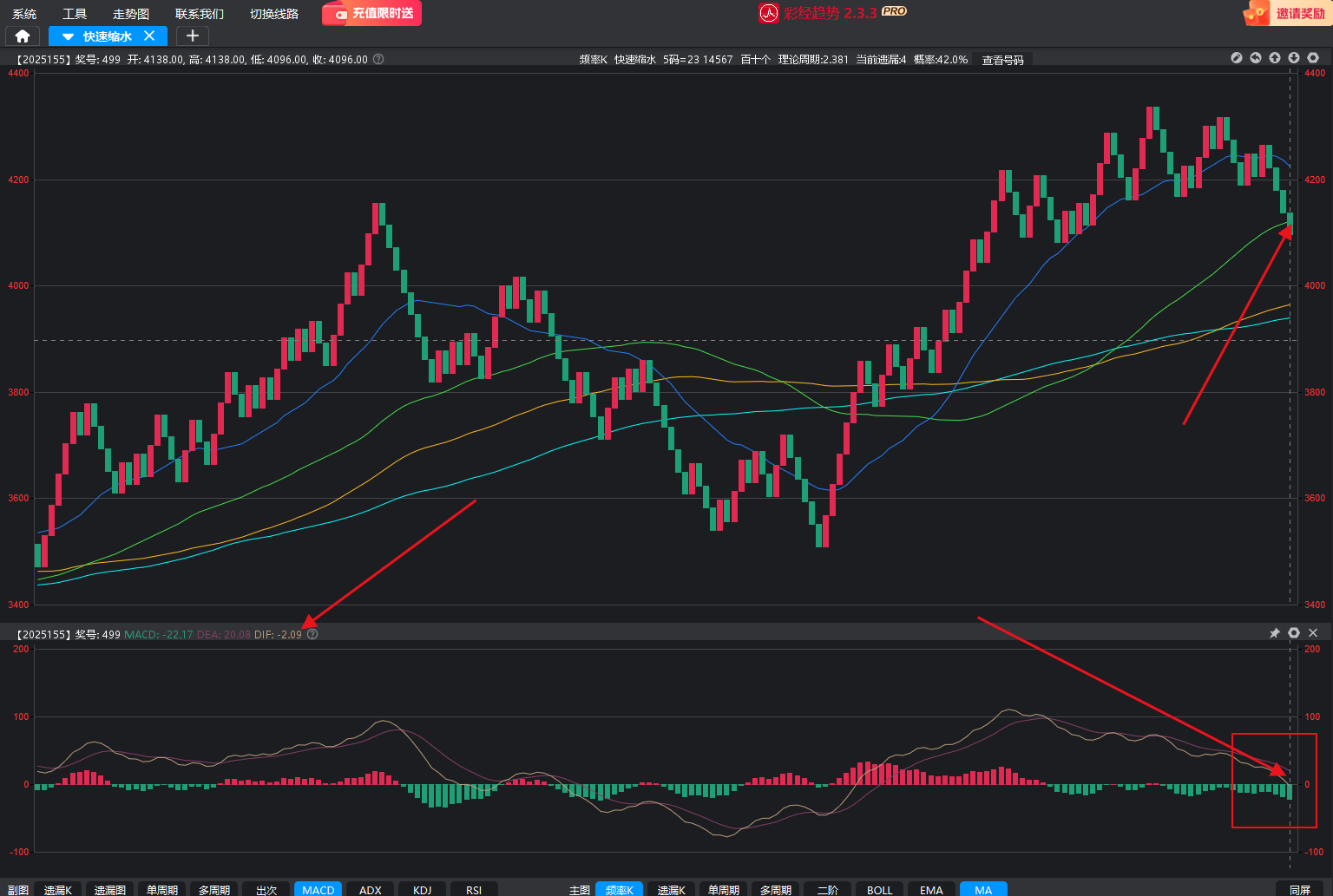Open MACD sub-chart settings icon
This screenshot has width=1333, height=896.
pyautogui.click(x=1294, y=633)
